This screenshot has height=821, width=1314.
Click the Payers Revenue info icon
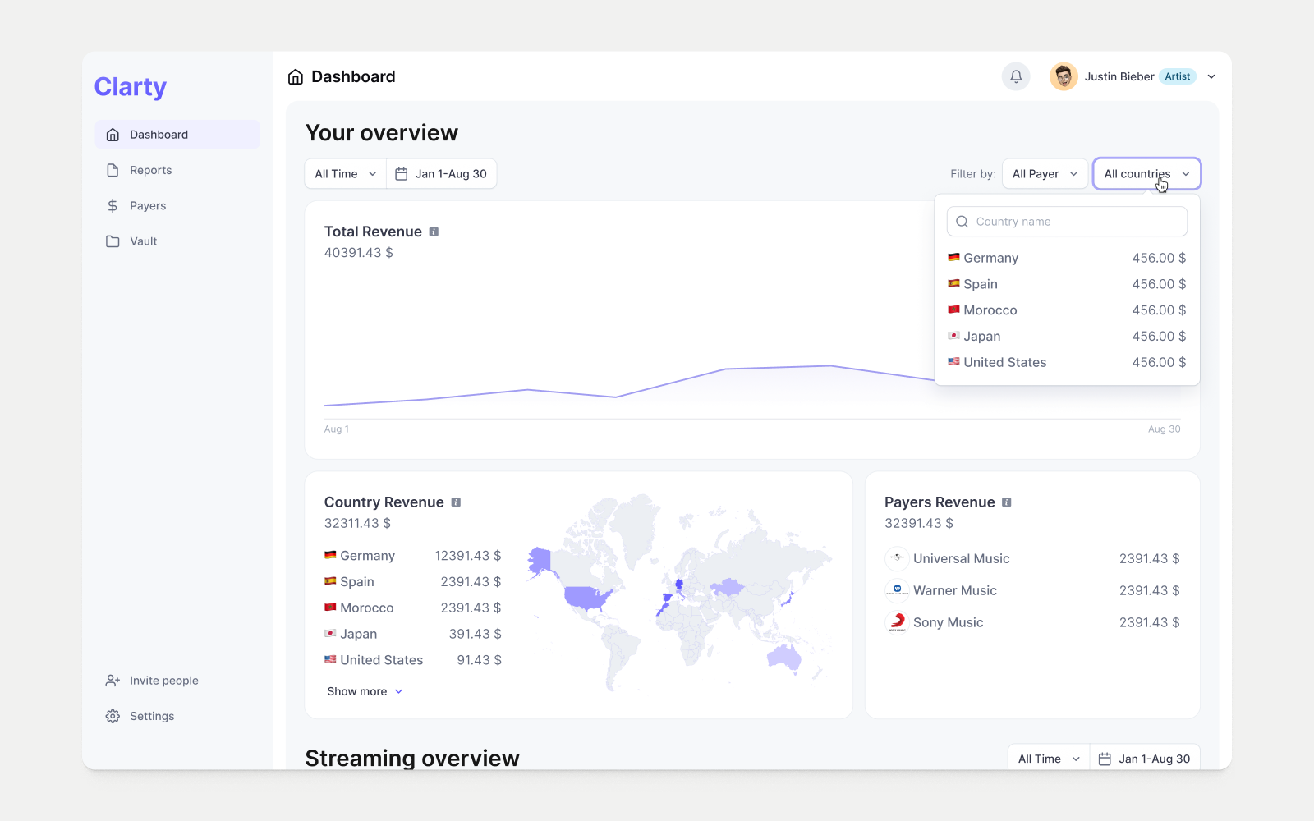point(1006,502)
